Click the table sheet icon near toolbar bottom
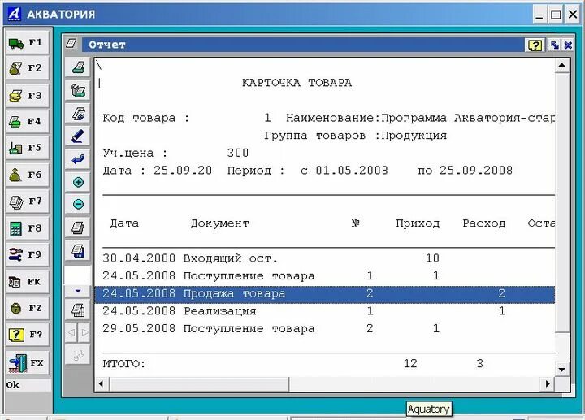This screenshot has width=585, height=420. 78,310
